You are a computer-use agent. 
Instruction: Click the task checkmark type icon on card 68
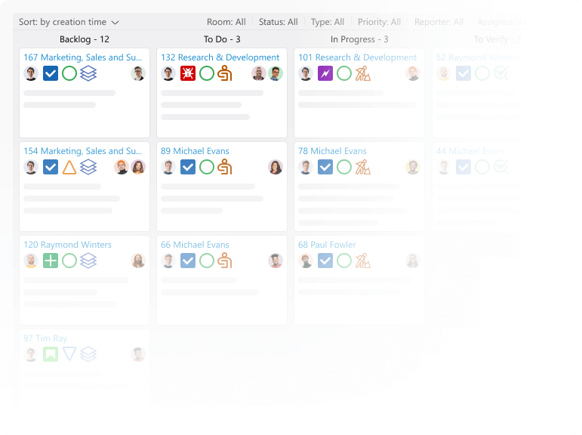pyautogui.click(x=325, y=261)
